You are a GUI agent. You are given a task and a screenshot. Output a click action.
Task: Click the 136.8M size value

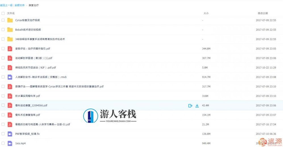click(206, 134)
